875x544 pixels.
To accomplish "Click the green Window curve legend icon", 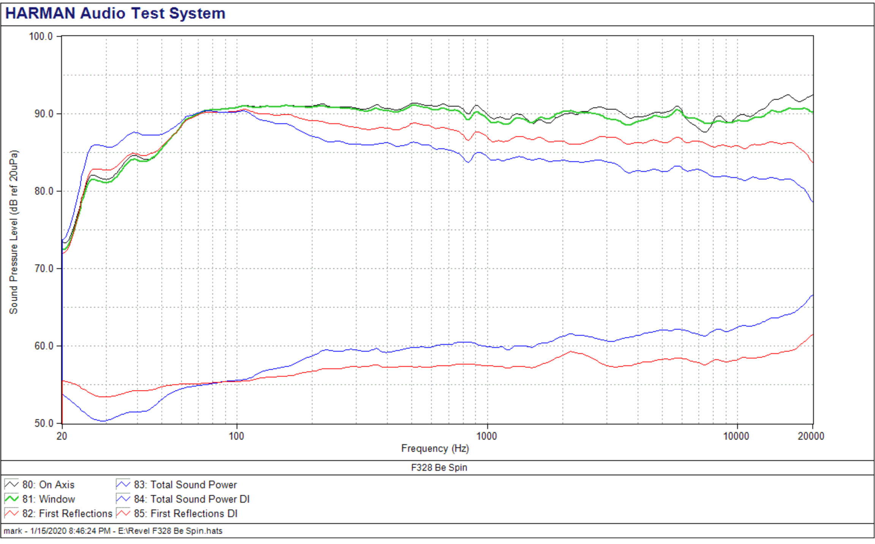I will click(x=11, y=499).
